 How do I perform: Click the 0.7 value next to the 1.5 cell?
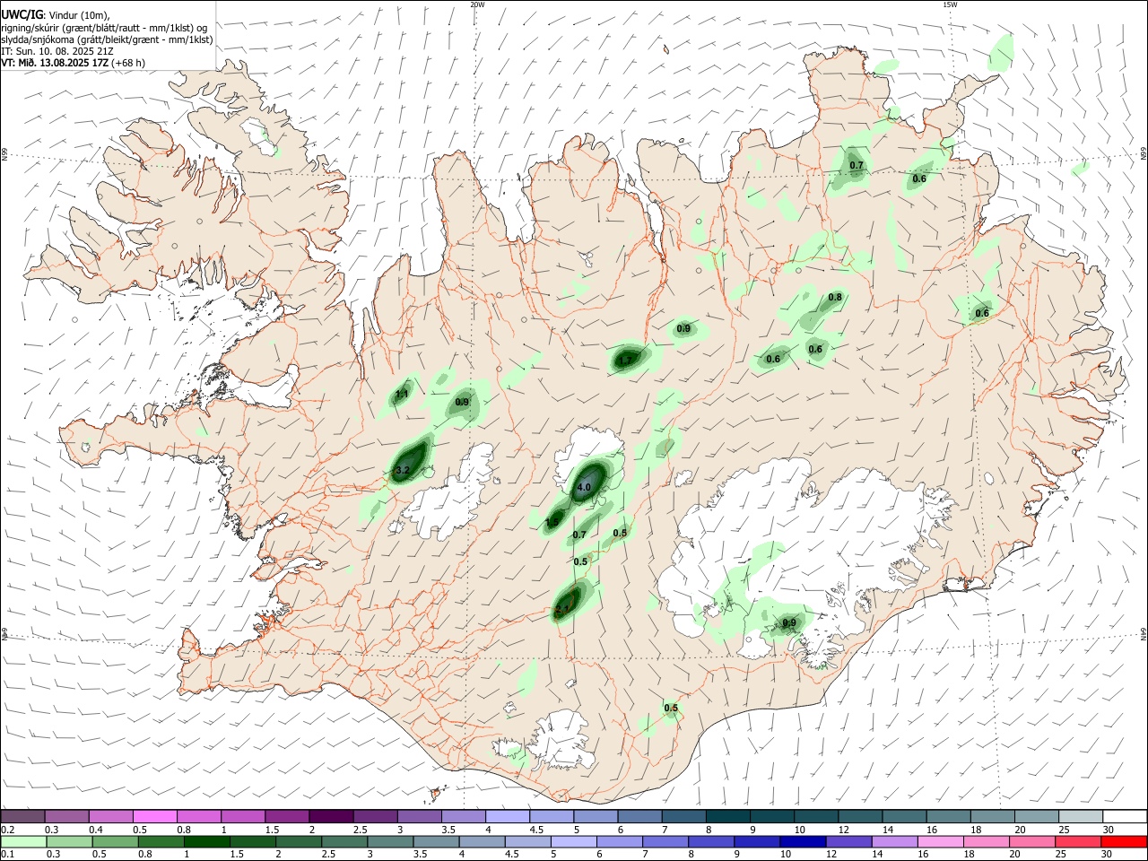579,535
